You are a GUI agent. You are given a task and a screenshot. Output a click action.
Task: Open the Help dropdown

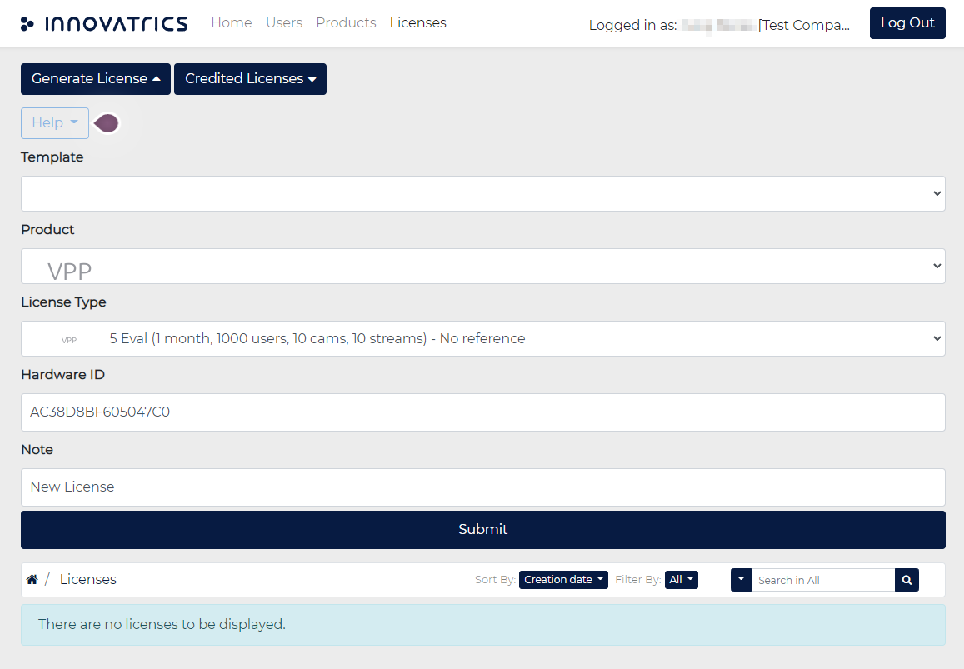pyautogui.click(x=55, y=123)
